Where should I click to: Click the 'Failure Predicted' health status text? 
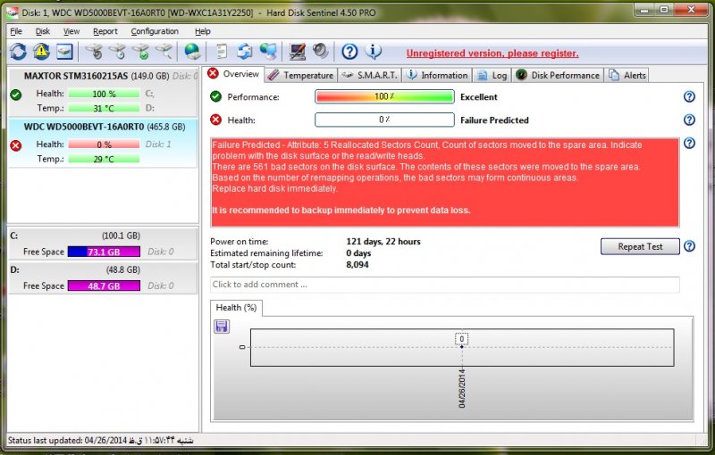pos(494,120)
